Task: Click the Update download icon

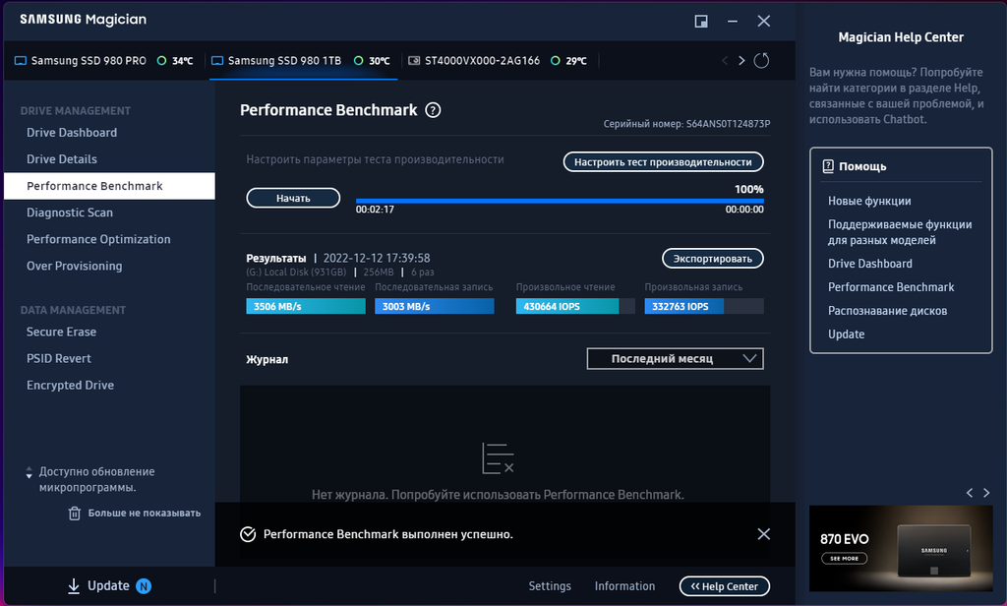Action: [74, 585]
